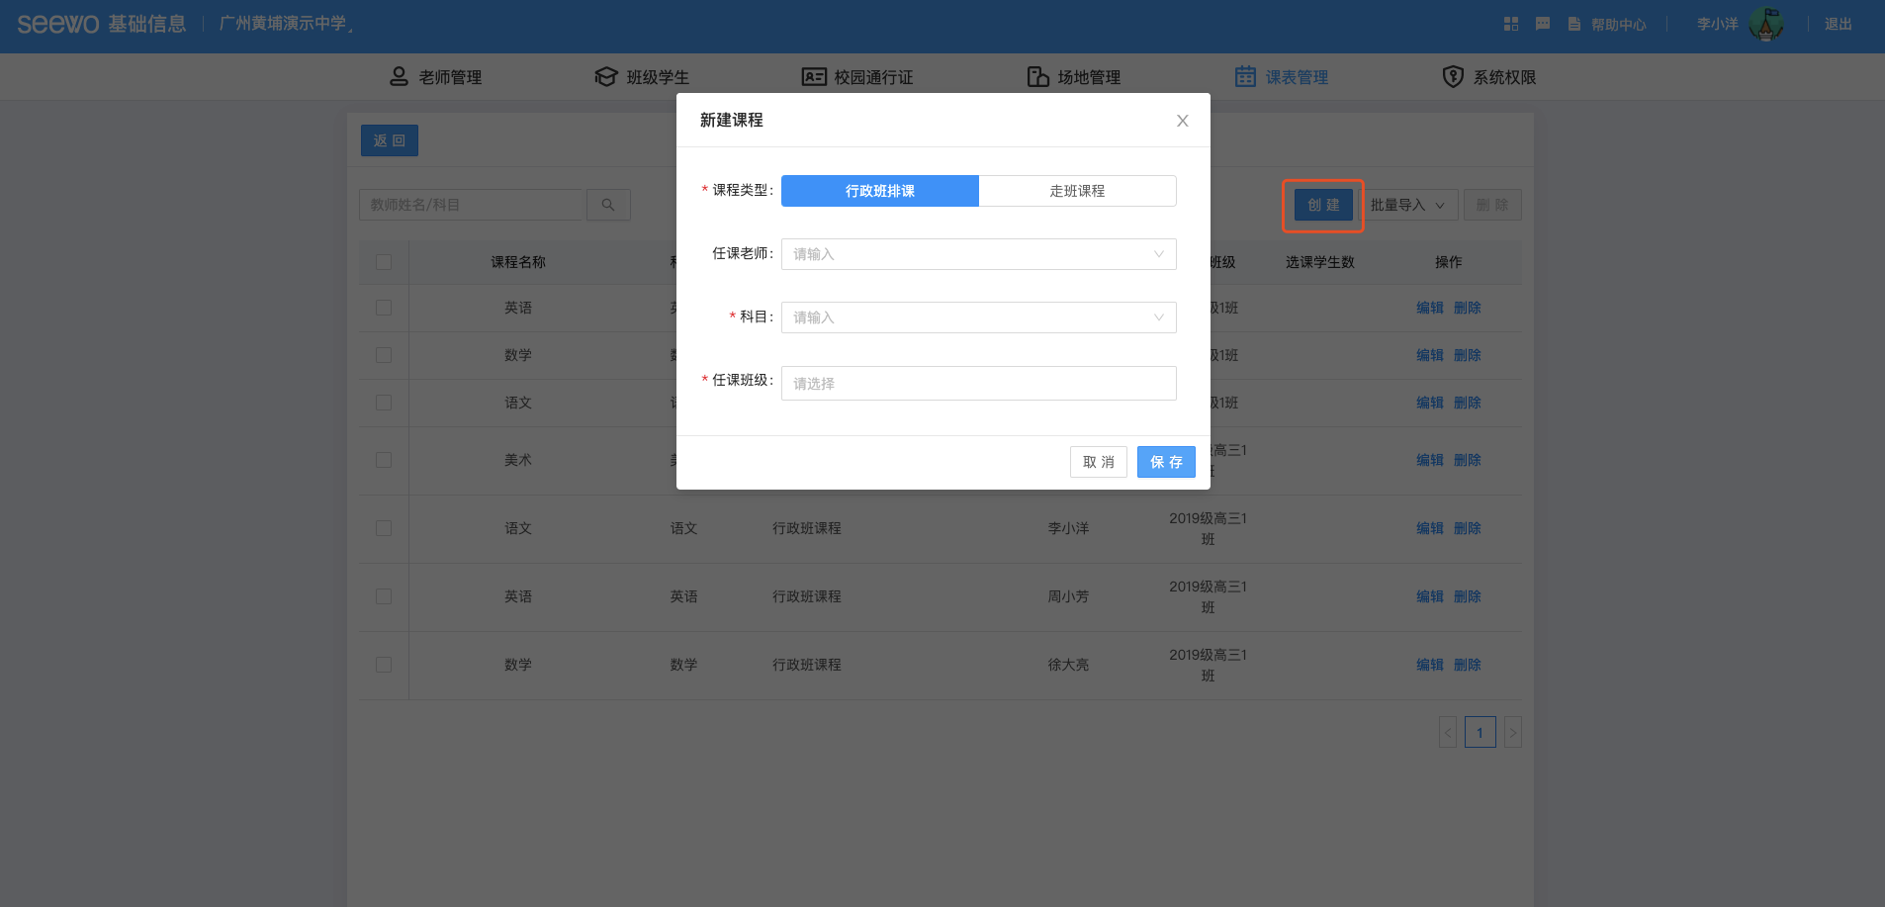Select 行政班排课 course type
Screen dimensions: 1885x907
pyautogui.click(x=880, y=191)
